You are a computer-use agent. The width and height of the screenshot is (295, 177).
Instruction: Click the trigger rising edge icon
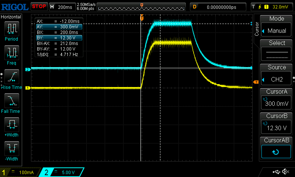coord(260,7)
